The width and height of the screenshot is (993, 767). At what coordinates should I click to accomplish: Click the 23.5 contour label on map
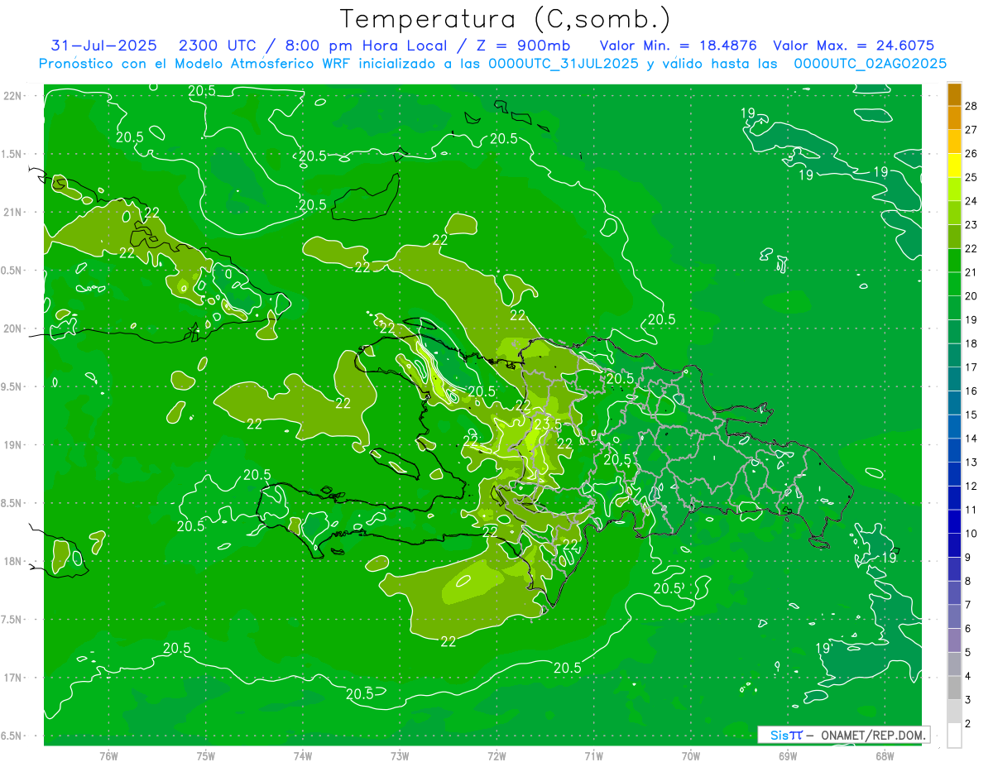(x=547, y=424)
